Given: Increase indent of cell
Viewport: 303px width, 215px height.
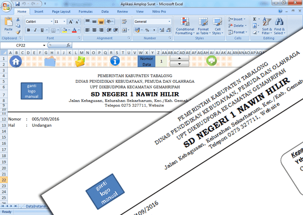Looking at the screenshot, I should pos(116,30).
